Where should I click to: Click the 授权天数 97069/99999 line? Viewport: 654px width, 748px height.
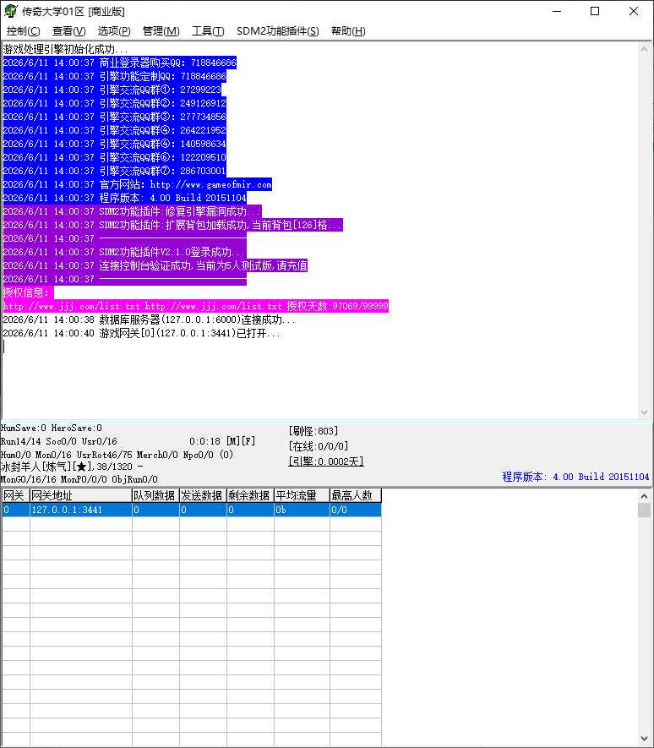[195, 306]
